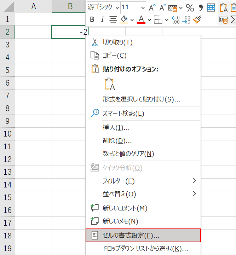Apply the fill color paint bucket
This screenshot has height=255, width=236.
tap(124, 20)
